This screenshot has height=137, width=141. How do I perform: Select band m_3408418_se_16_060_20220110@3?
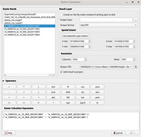point(30,32)
